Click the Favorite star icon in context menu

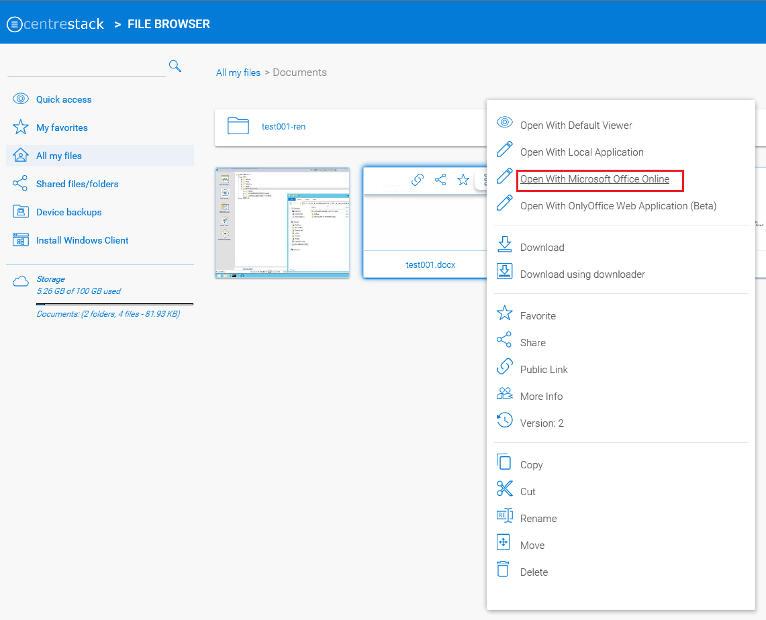[x=505, y=313]
